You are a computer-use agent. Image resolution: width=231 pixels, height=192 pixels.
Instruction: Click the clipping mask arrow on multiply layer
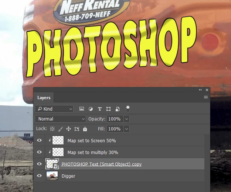point(50,152)
